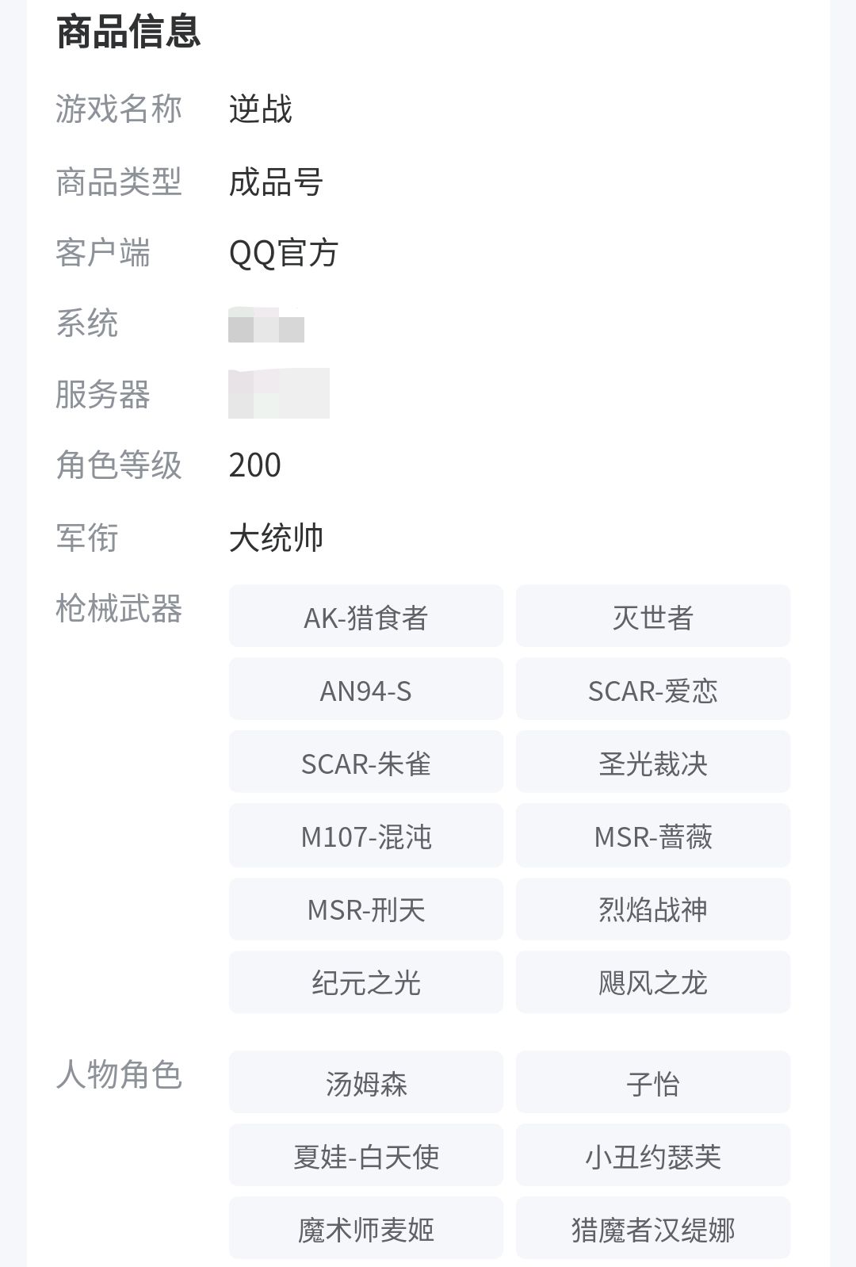Viewport: 856px width, 1267px height.
Task: Select the SCAR-朱雀 weapon chip
Action: [x=365, y=763]
